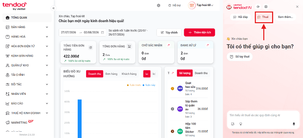Expand the Bán hàng menu
Screen dimensions: 303x138
[x=27, y=27]
